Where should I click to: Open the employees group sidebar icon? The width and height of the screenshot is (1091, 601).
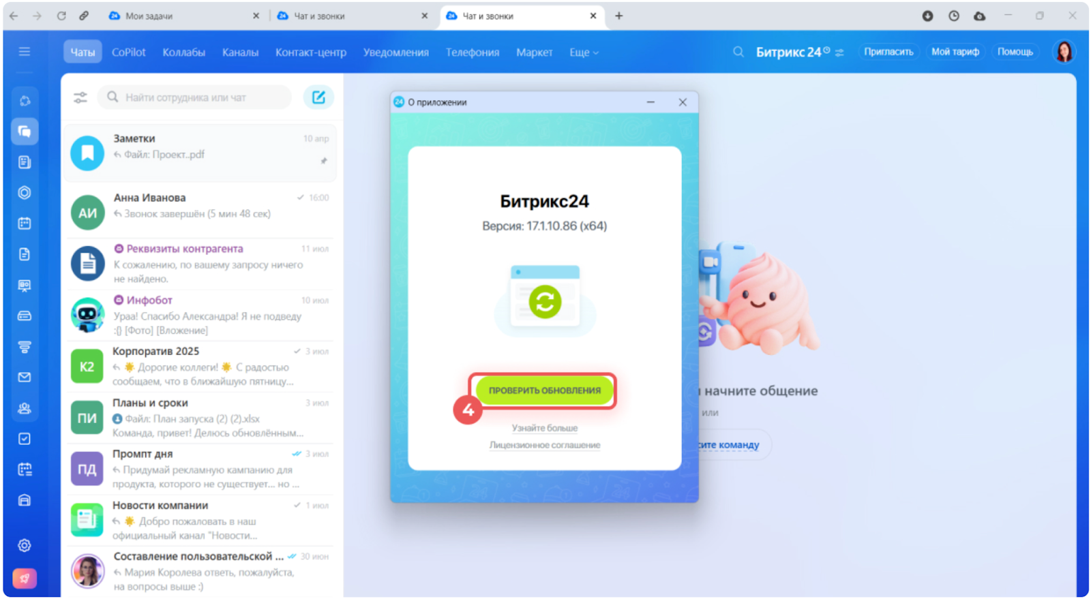point(25,408)
